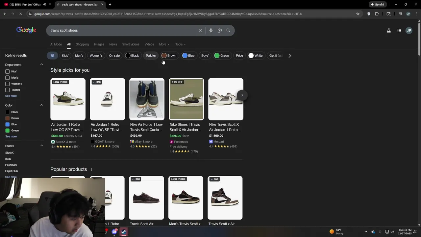Viewport: 421px width, 237px height.
Task: Open the $588.00 StockX Air Jordan thumbnail
Action: 68,99
